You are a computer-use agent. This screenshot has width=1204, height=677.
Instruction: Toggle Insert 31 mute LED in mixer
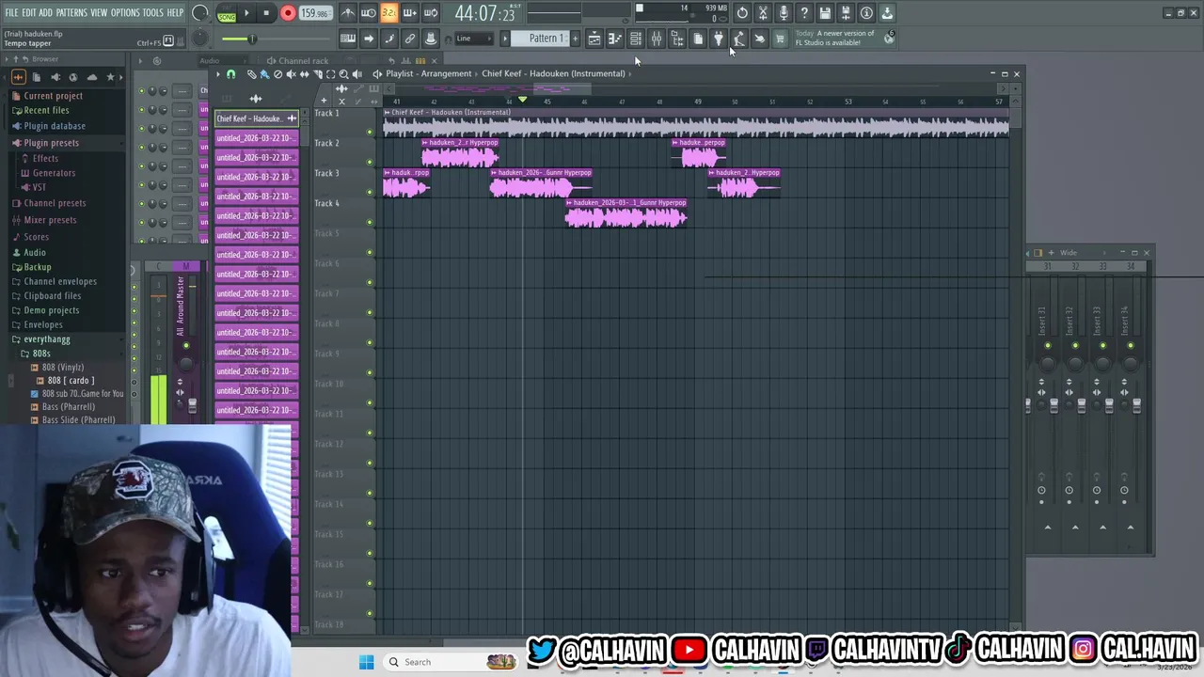click(1048, 346)
